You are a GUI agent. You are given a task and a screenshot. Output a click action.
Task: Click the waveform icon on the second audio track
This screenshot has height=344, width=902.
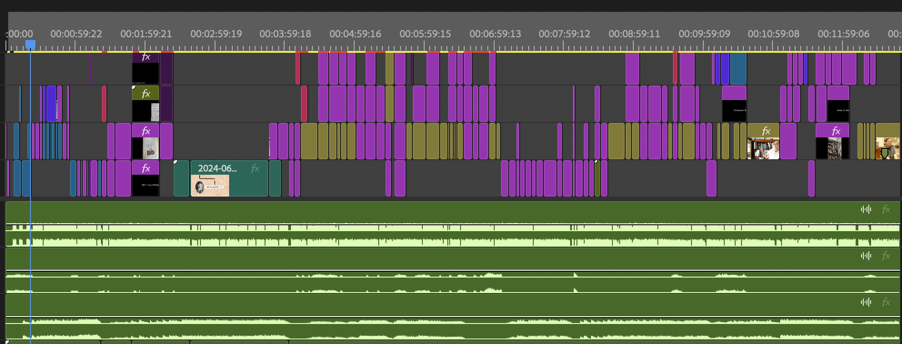866,256
